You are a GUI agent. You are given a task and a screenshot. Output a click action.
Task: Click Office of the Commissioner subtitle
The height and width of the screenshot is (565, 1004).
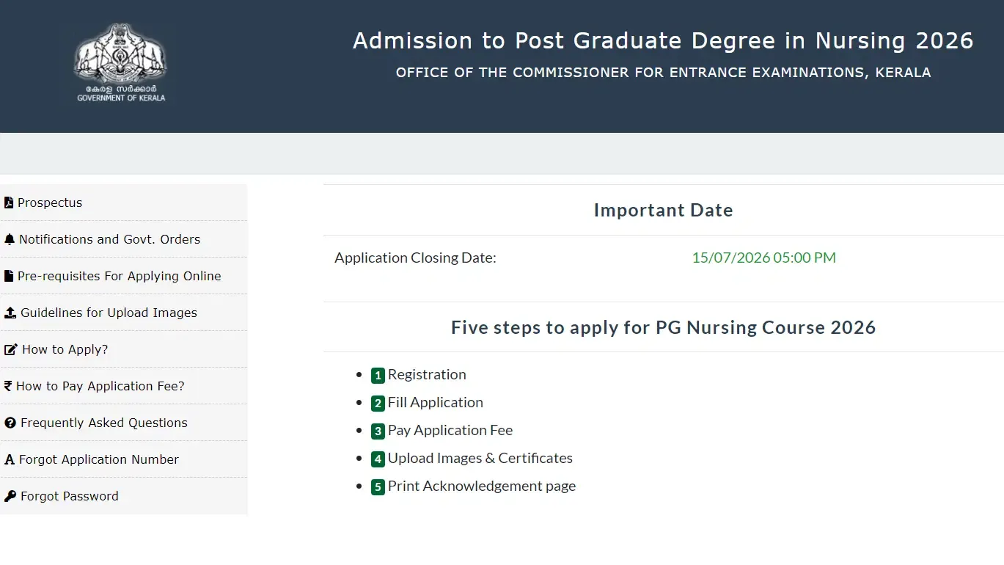point(663,73)
